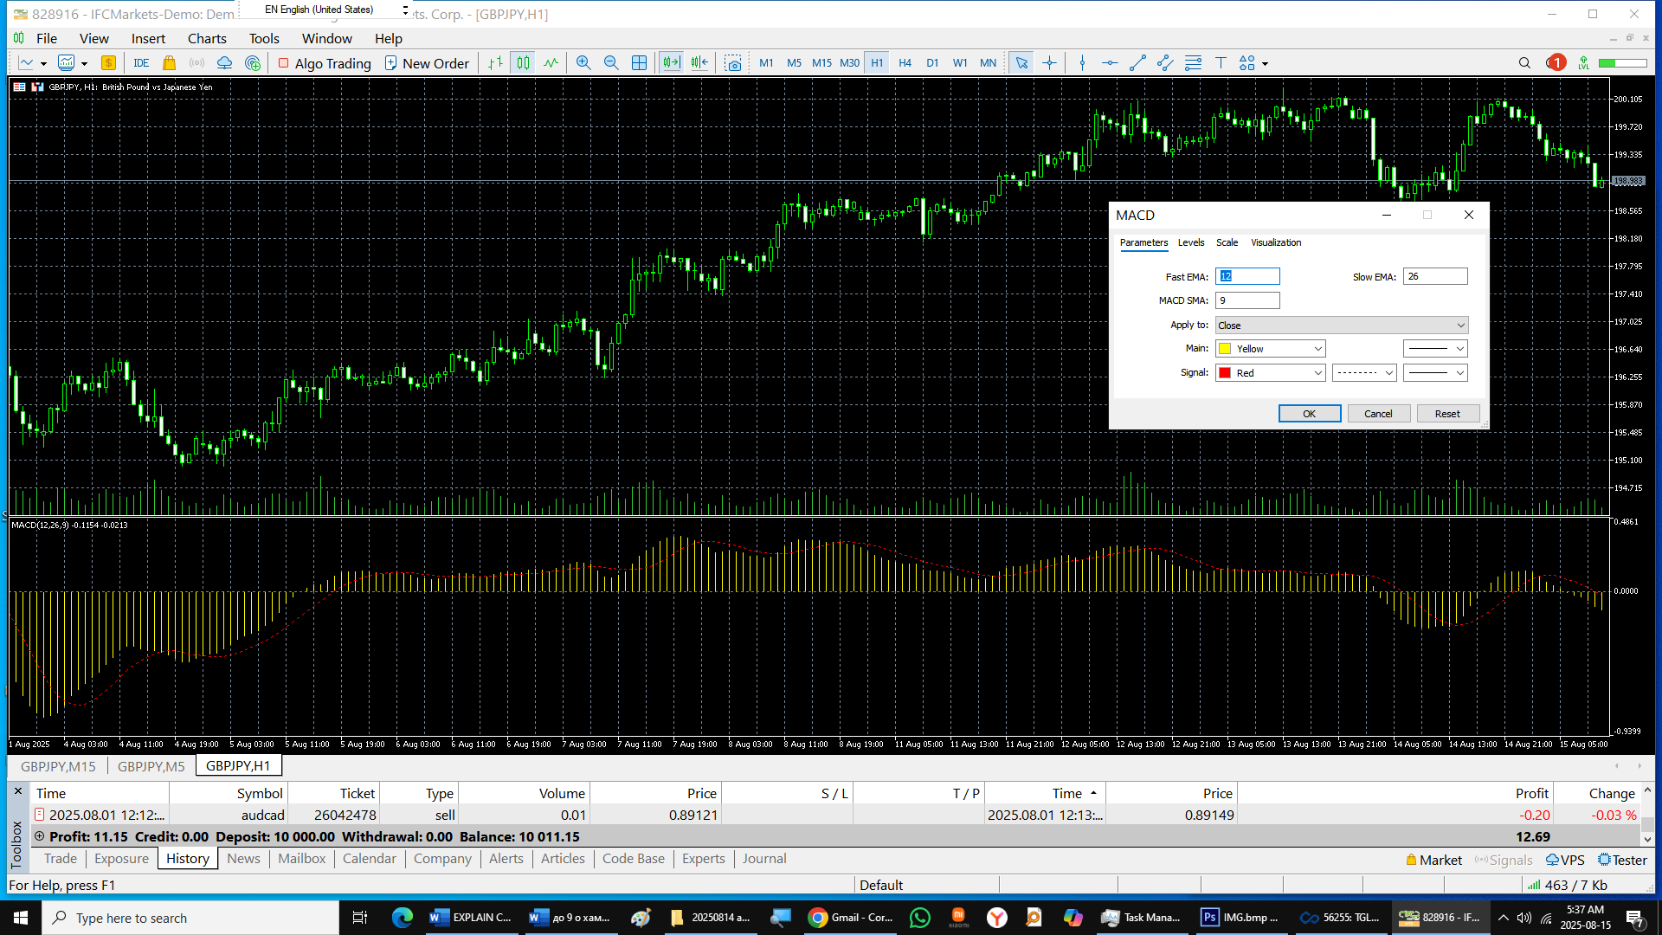
Task: Select the crosshair cursor tool
Action: (1049, 63)
